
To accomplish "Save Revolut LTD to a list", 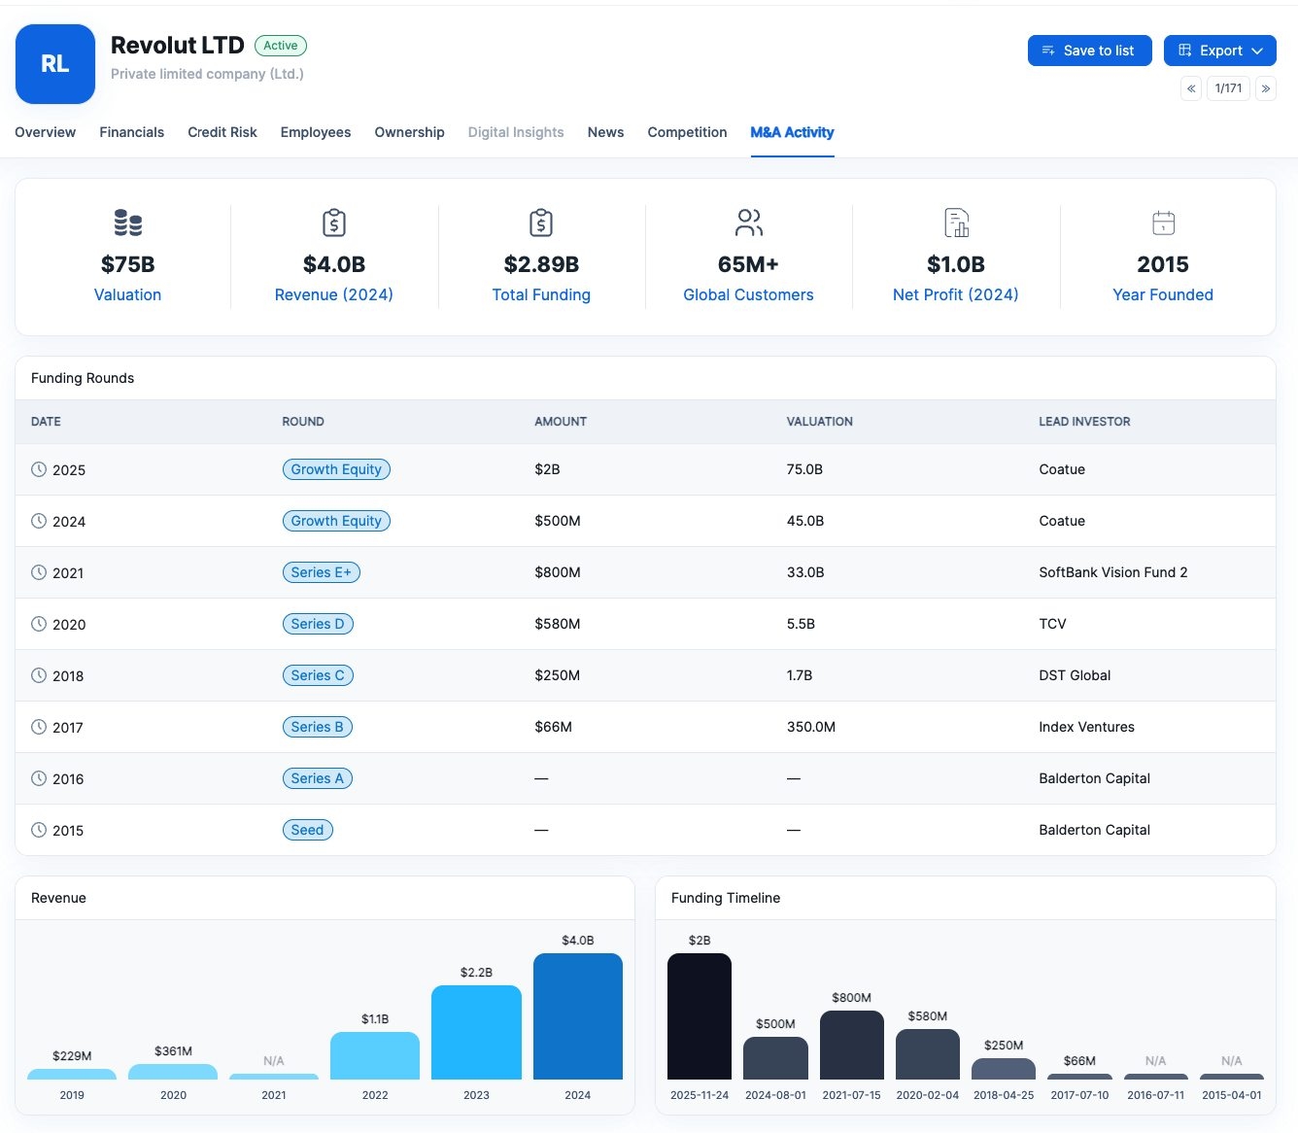I will (x=1090, y=51).
